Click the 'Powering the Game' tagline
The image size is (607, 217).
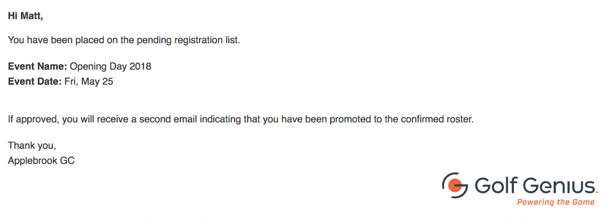(556, 203)
